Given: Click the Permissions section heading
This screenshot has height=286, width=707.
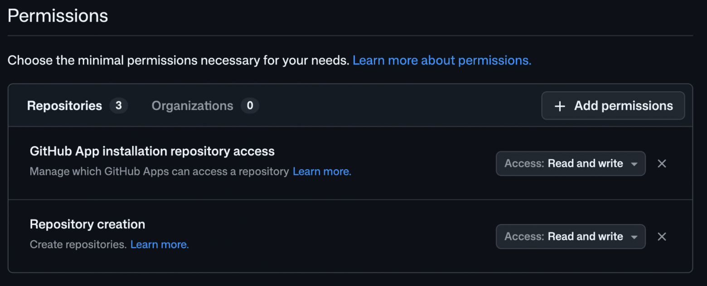Looking at the screenshot, I should click(x=58, y=16).
